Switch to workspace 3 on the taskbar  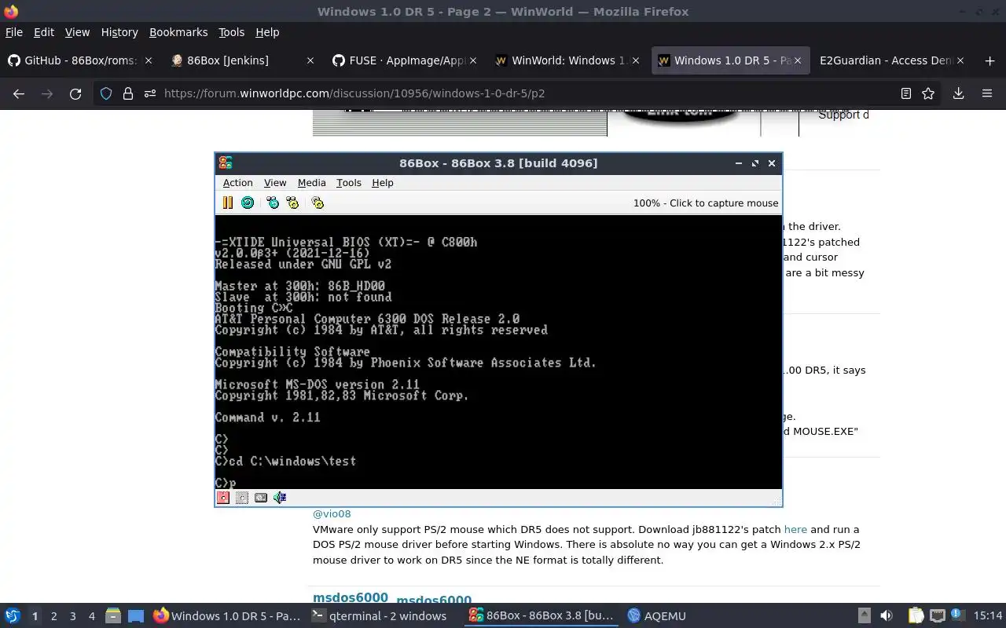72,616
